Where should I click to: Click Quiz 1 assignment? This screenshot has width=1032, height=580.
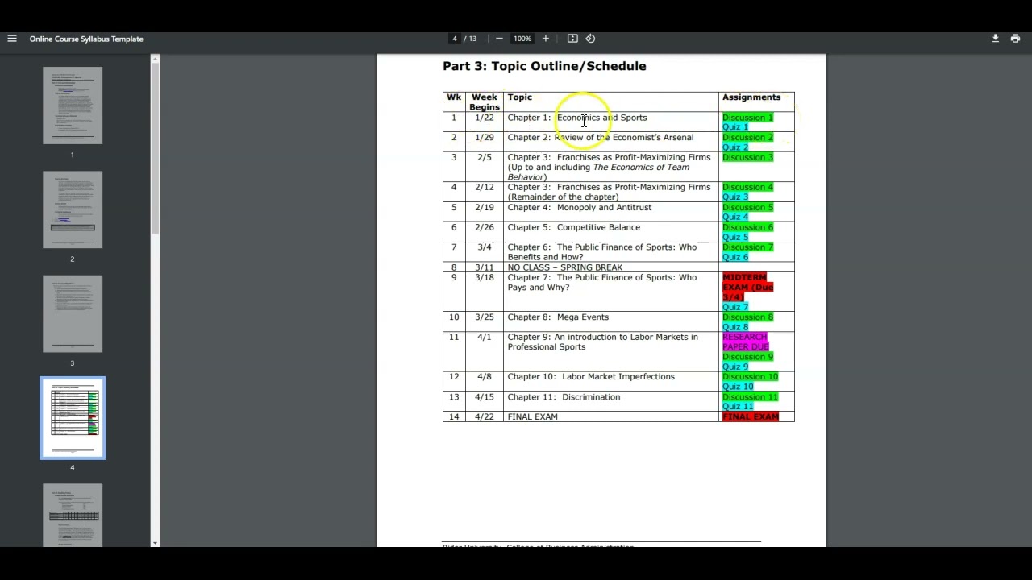[x=735, y=127]
